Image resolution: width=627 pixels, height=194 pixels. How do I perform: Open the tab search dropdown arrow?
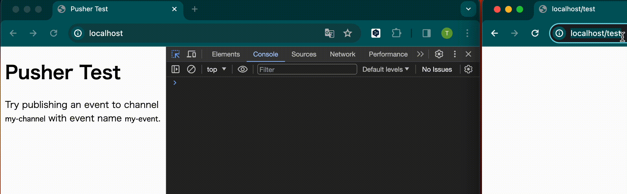468,9
